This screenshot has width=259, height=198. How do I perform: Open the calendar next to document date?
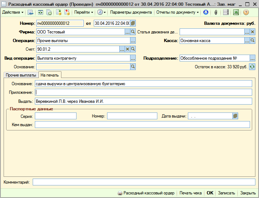pos(133,23)
